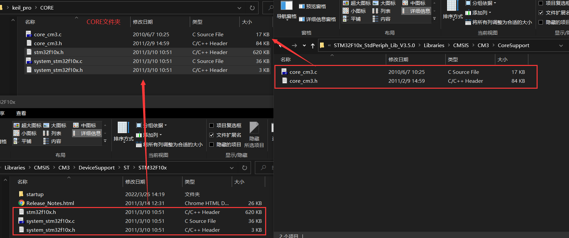Click DeviceSupport in STM32F10x window breadcrumb

coord(97,168)
